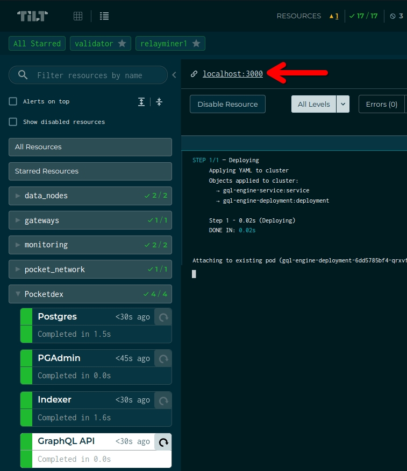
Task: Click GraphQL API green status bar
Action: pyautogui.click(x=26, y=451)
